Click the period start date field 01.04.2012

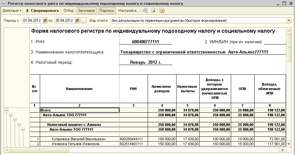click(32, 20)
